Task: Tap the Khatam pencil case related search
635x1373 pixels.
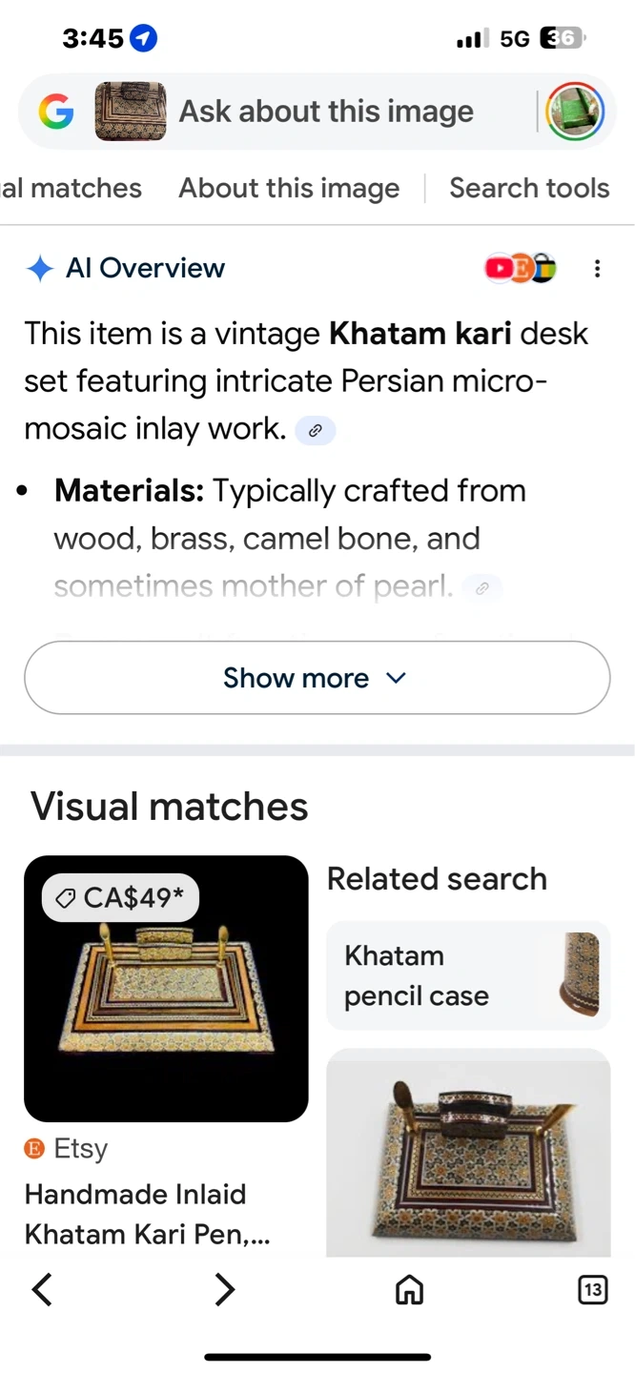Action: [468, 975]
